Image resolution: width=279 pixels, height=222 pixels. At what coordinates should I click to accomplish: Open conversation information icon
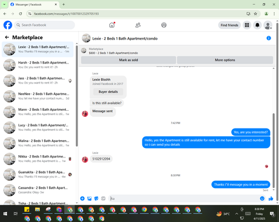point(268,38)
